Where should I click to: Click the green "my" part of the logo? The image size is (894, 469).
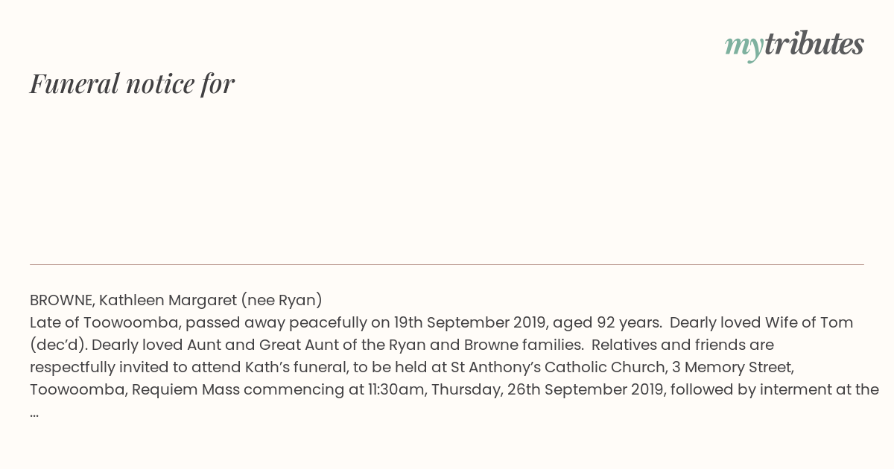pos(744,46)
